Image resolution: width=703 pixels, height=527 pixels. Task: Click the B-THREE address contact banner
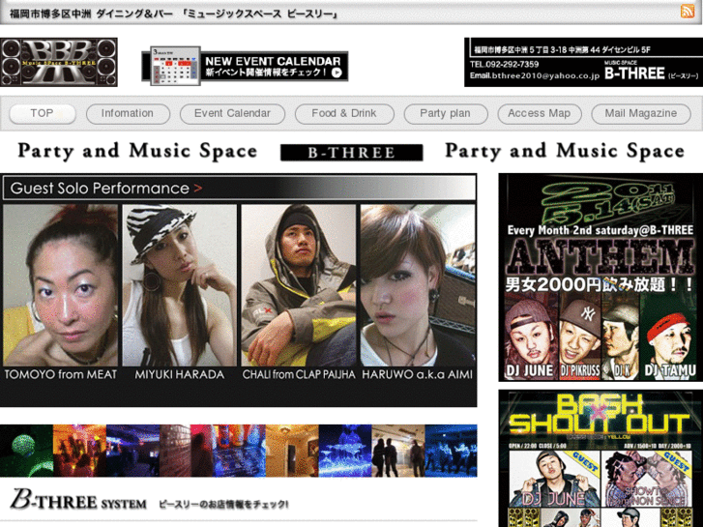[583, 62]
